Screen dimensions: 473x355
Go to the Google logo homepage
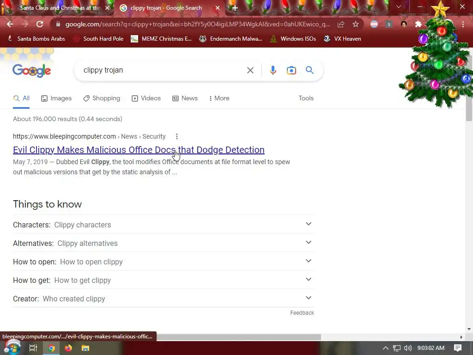click(x=32, y=71)
